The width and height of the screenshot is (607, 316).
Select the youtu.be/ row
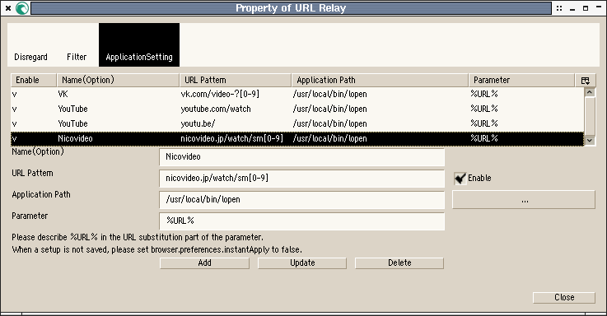297,123
